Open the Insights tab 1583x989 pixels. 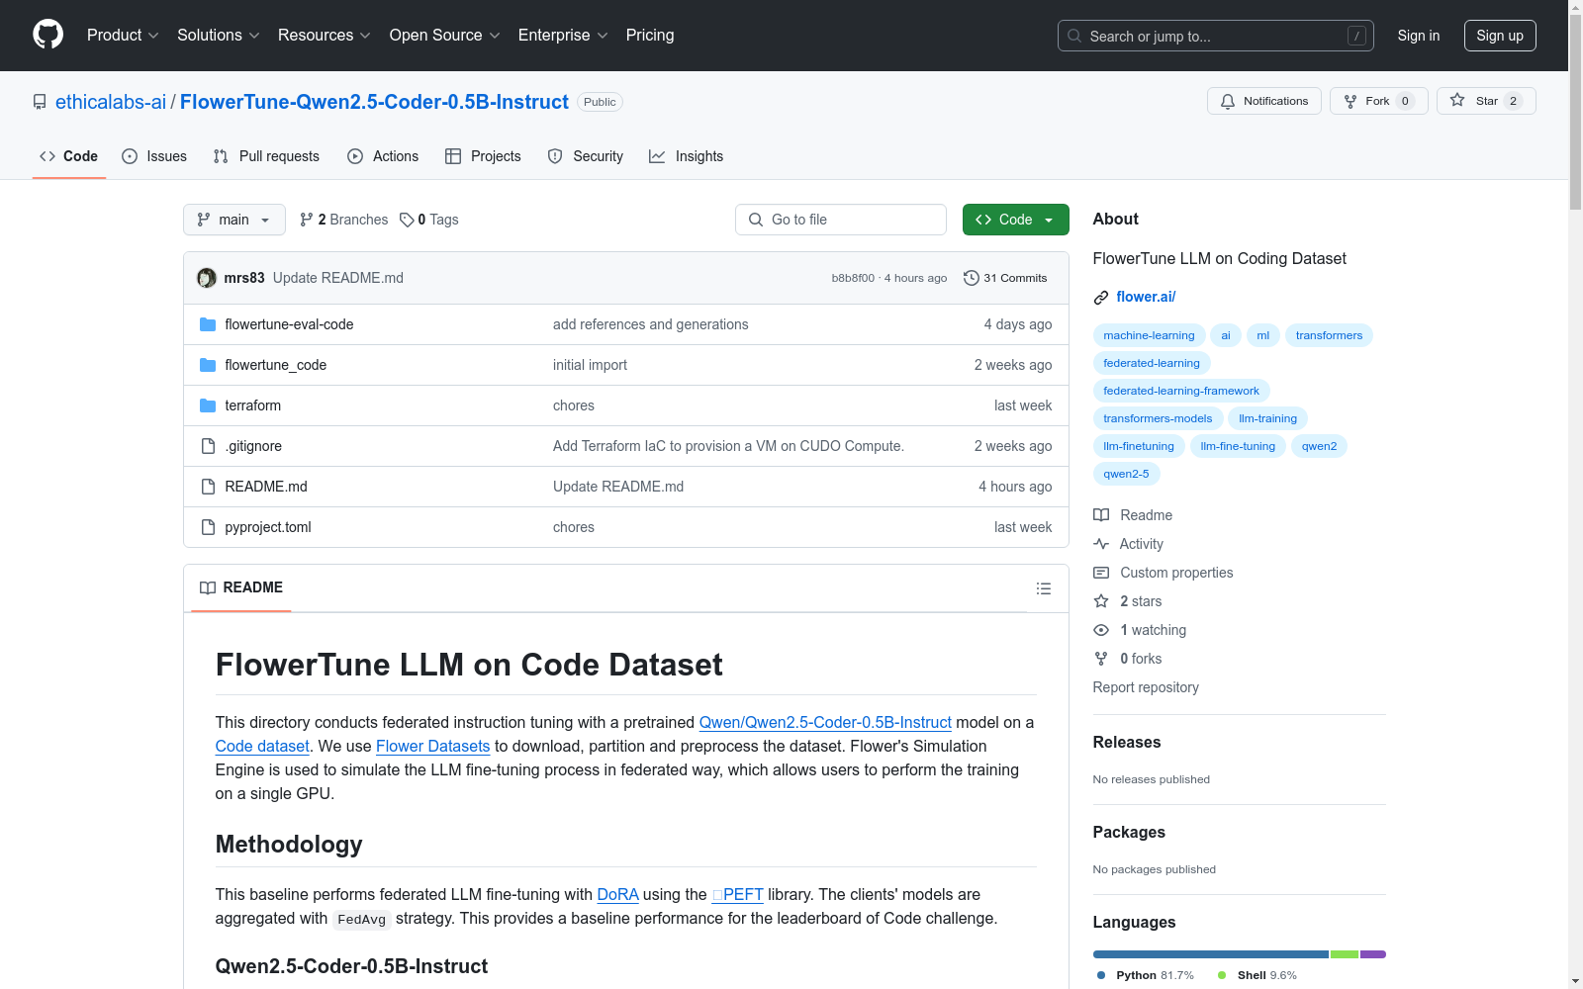tap(687, 156)
